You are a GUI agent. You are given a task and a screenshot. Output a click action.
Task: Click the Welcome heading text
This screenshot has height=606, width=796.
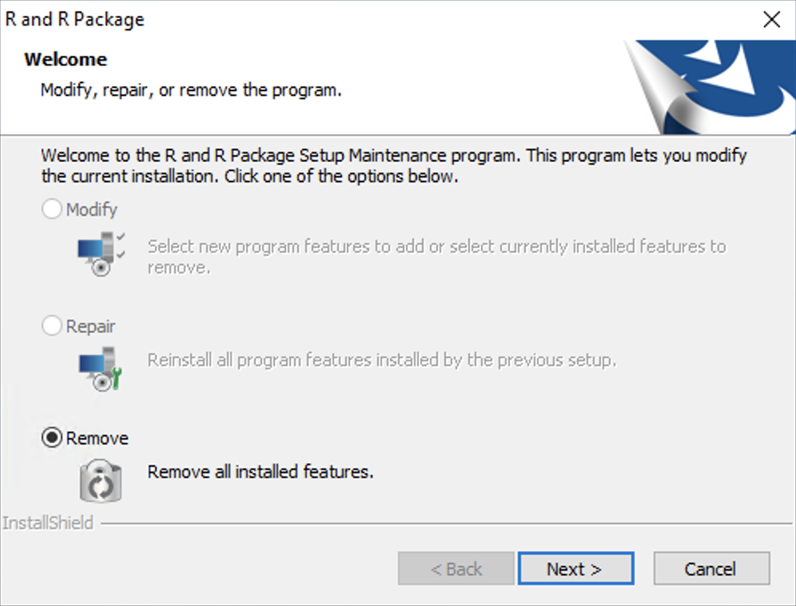(66, 59)
